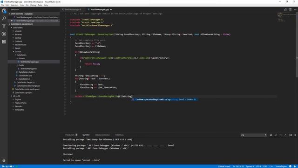Expand the Engine folder

(x=14, y=99)
